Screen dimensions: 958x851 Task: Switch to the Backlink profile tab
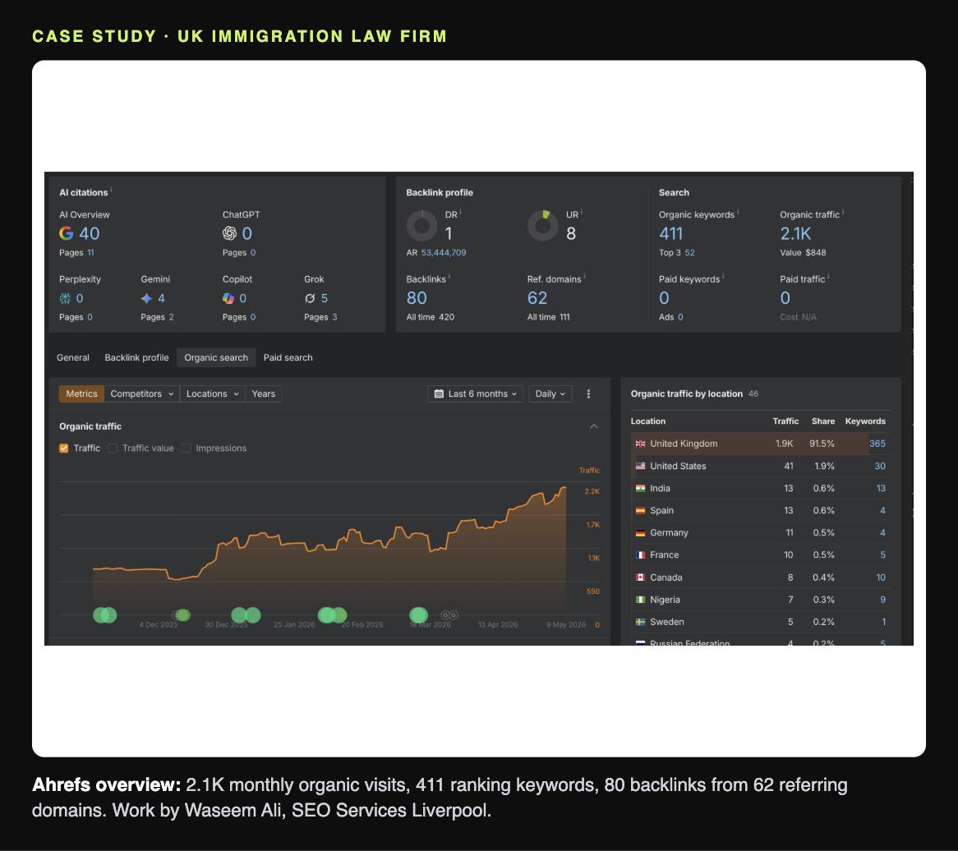tap(137, 358)
